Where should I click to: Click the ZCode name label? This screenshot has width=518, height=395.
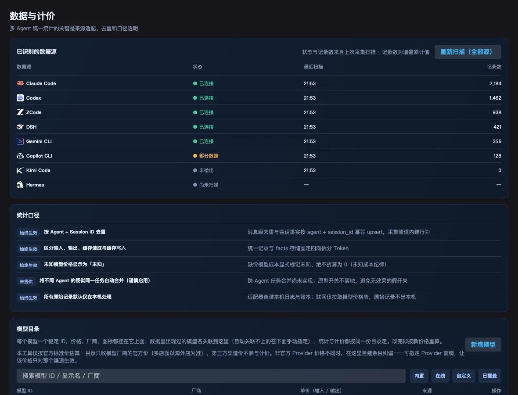pyautogui.click(x=34, y=113)
